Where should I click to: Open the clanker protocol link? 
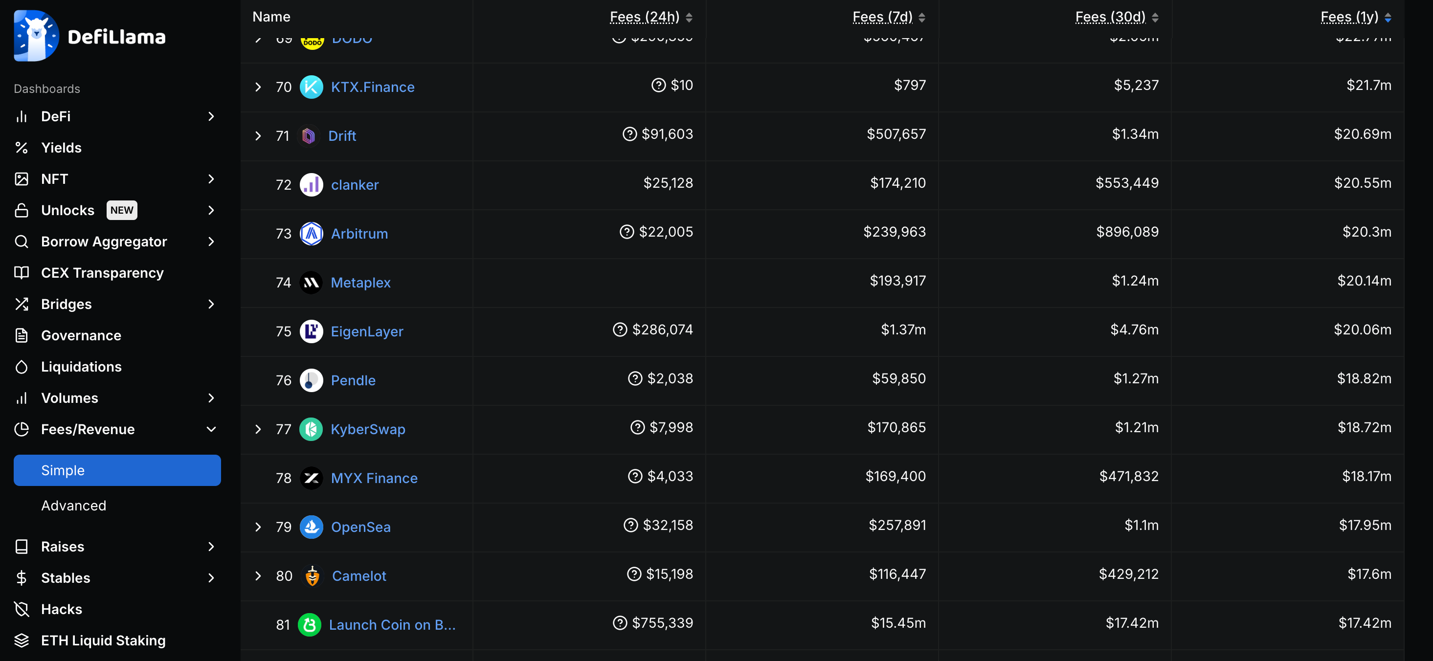(x=355, y=185)
